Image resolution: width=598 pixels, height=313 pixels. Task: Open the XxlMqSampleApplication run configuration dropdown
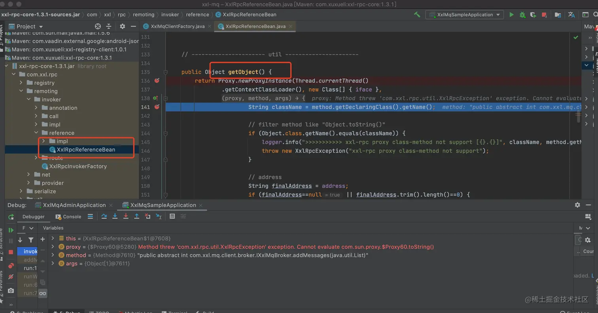[x=464, y=15]
